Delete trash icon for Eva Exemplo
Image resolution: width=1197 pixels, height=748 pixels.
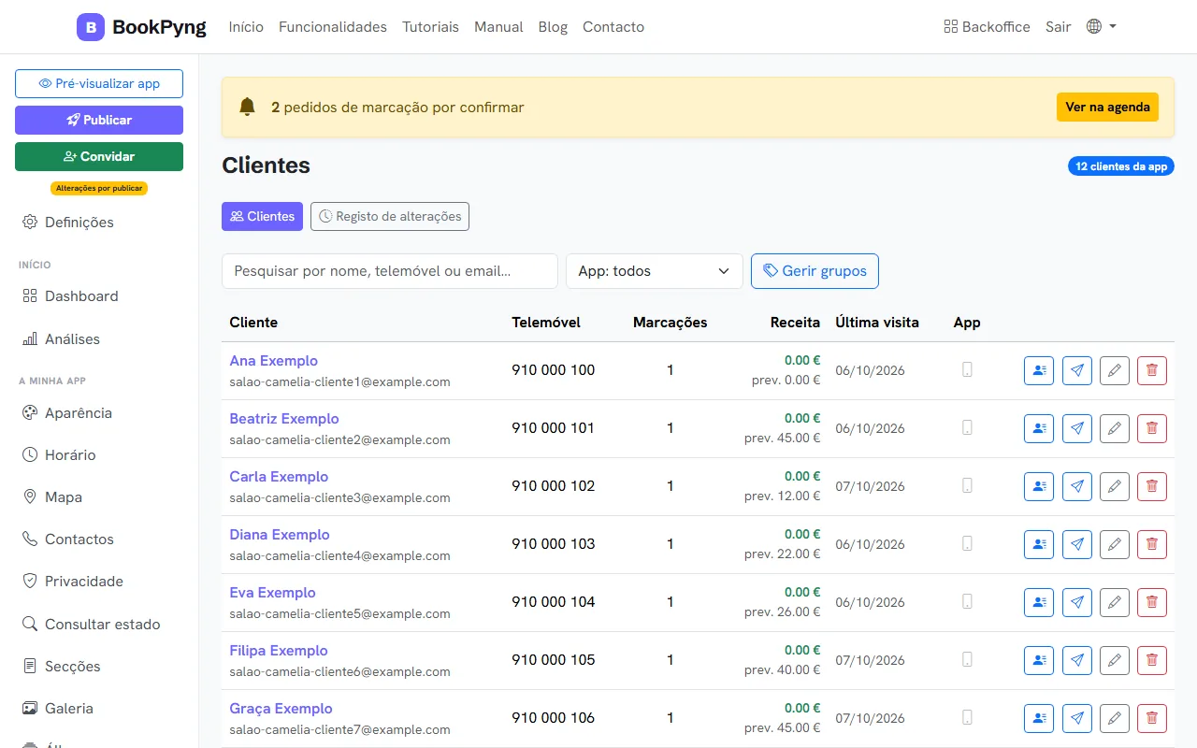point(1152,602)
